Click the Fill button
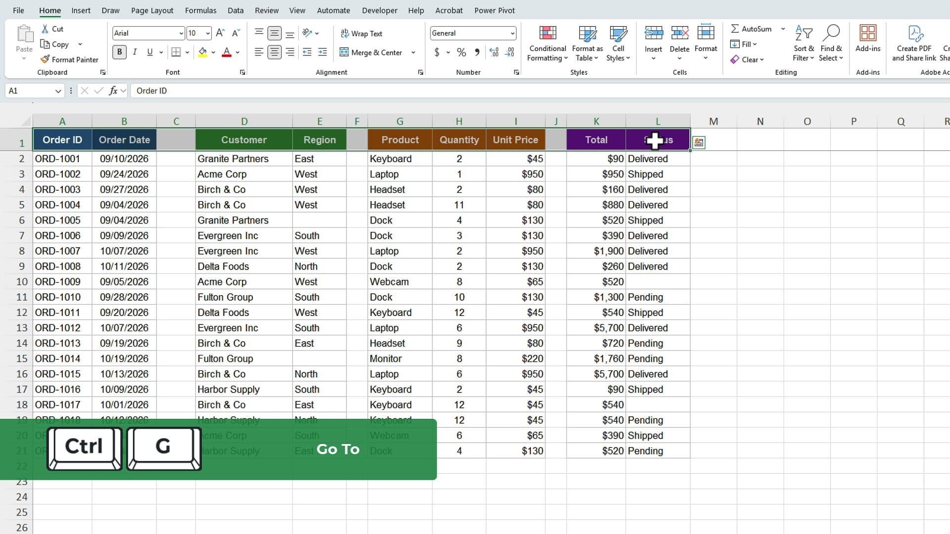This screenshot has width=950, height=534. pyautogui.click(x=744, y=44)
